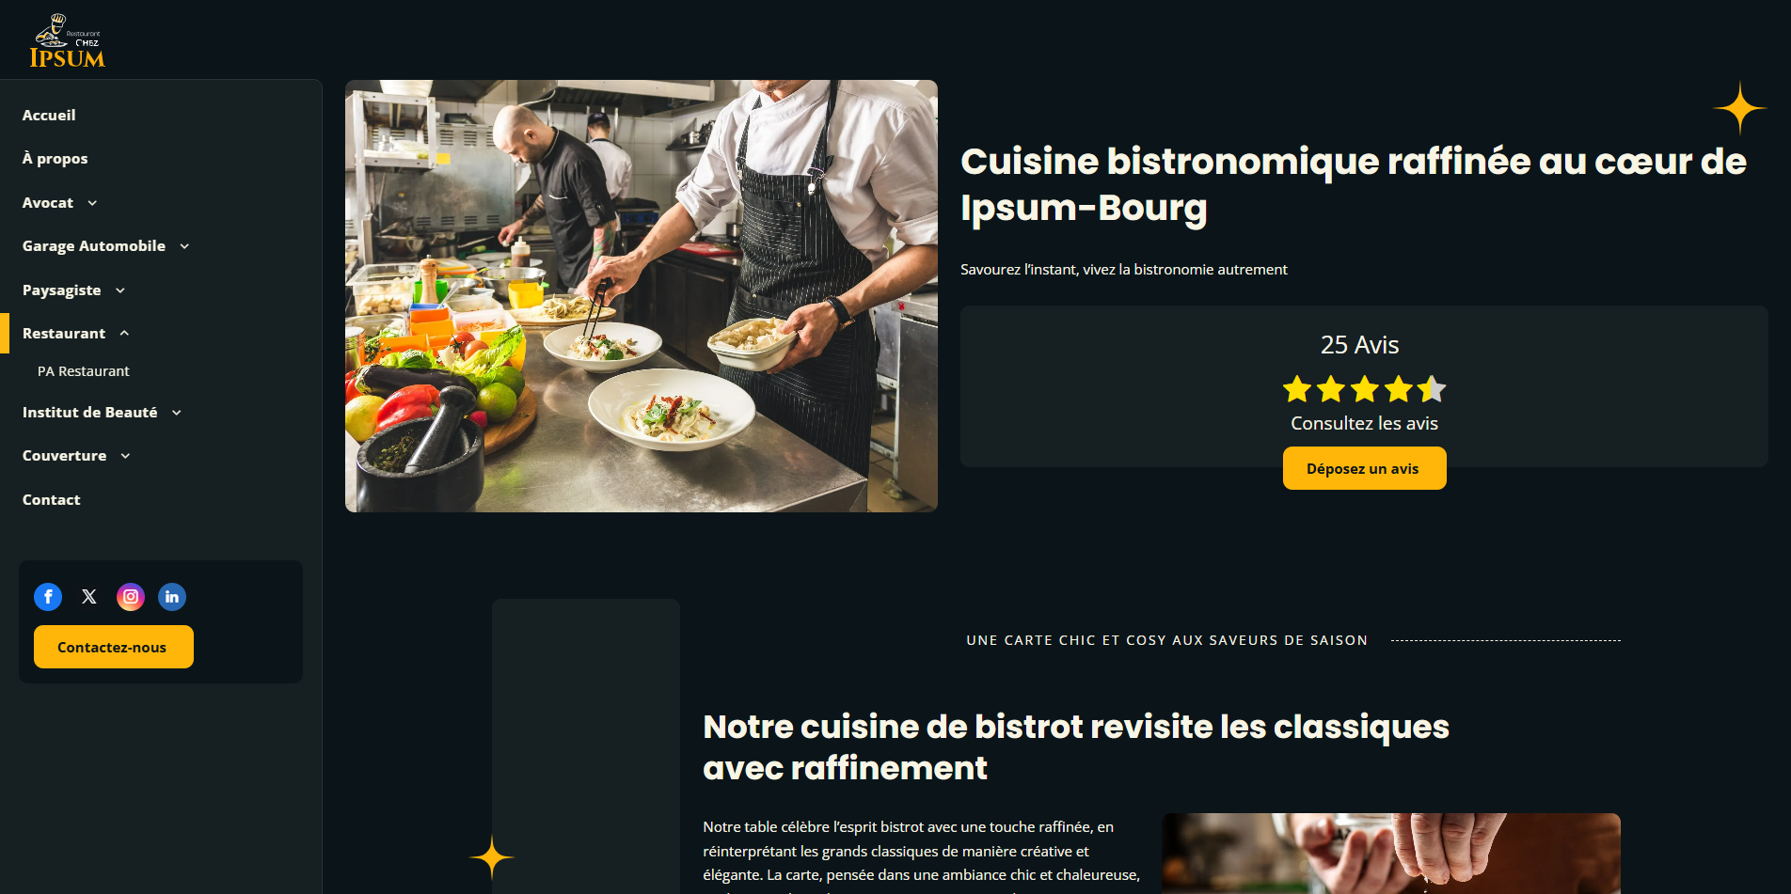
Task: Click the five-star rating icons
Action: pos(1364,389)
